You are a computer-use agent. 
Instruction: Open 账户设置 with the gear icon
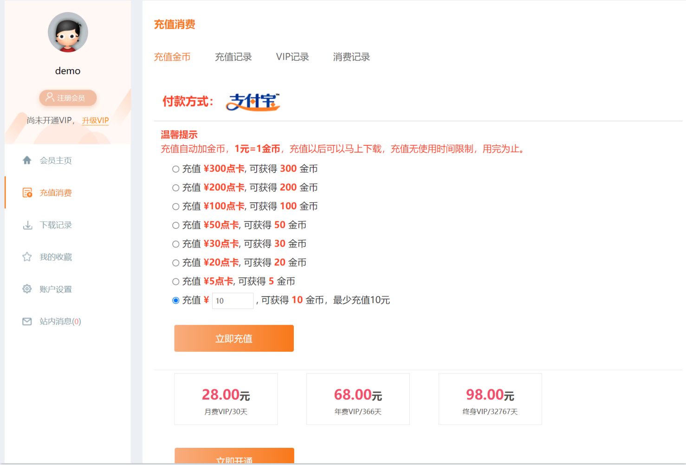27,289
